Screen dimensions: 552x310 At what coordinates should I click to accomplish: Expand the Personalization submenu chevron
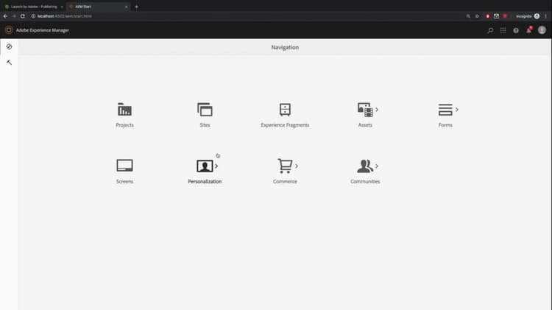pos(216,166)
